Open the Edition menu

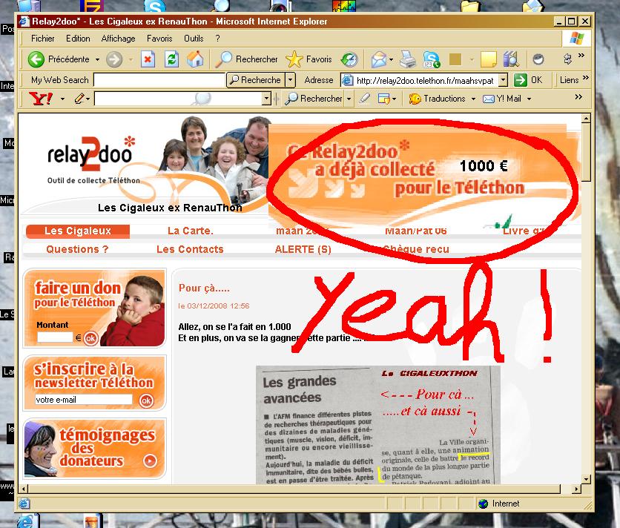[78, 39]
